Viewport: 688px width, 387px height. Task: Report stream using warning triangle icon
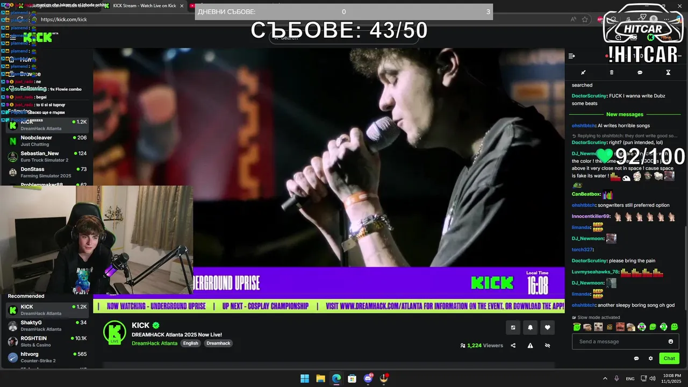tap(530, 346)
